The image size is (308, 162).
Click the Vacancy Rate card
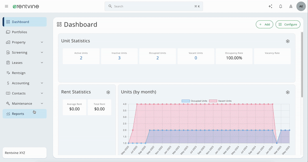272,56
